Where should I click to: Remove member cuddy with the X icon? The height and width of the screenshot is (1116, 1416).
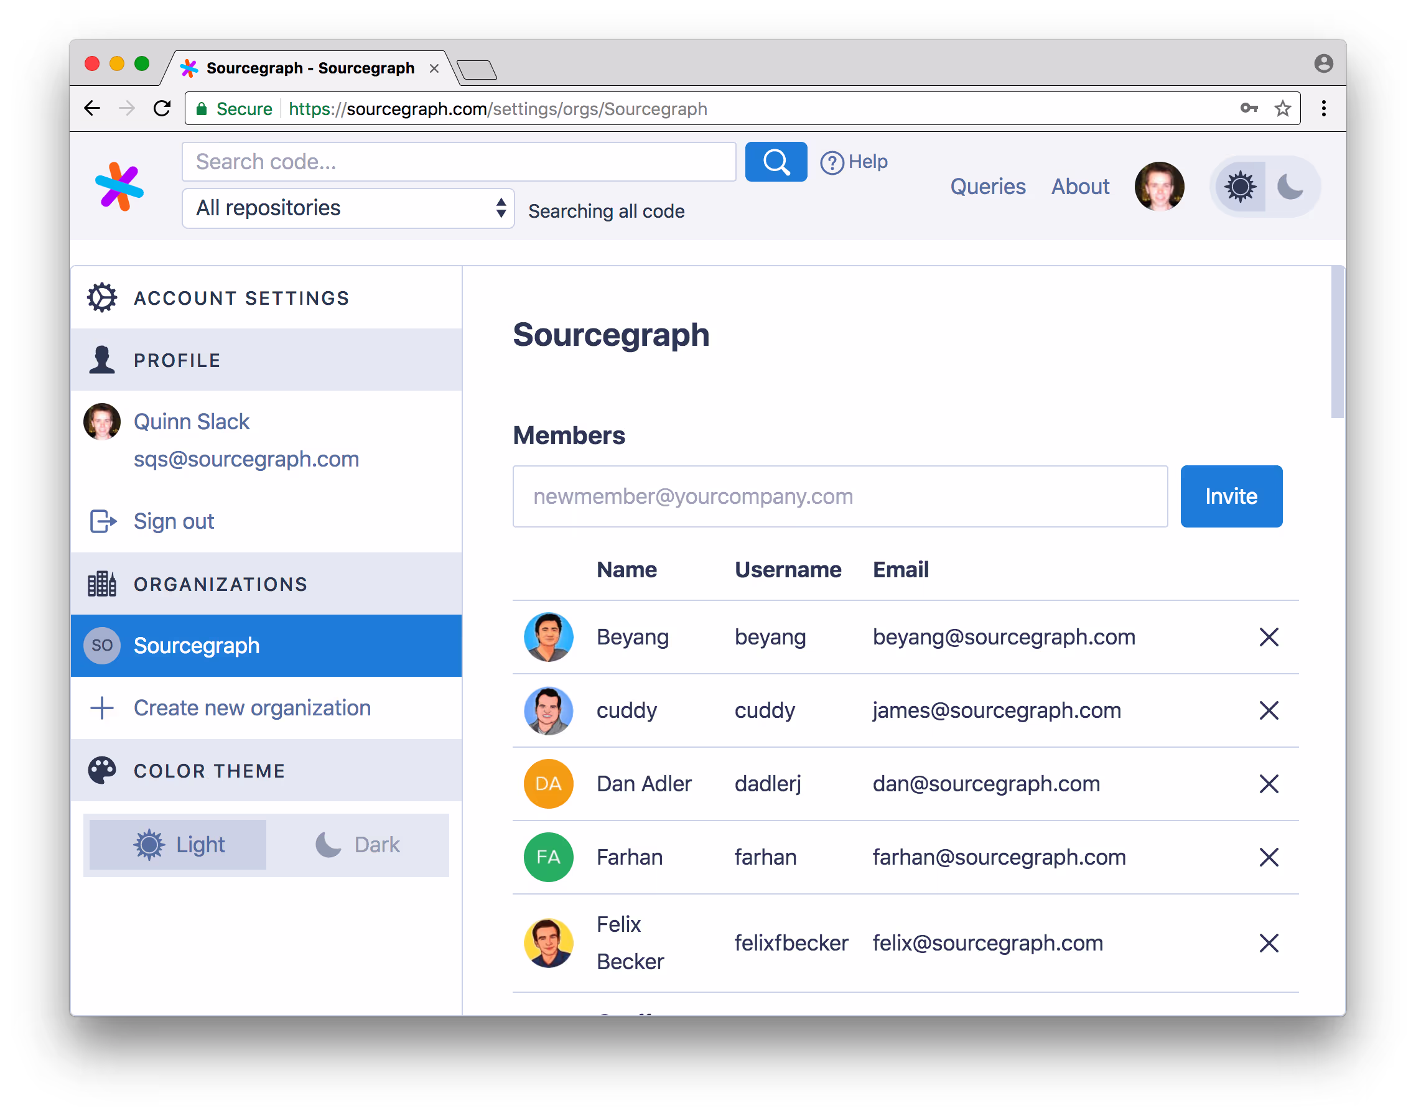(1269, 710)
